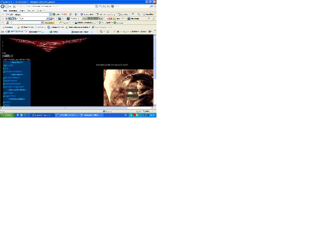Open the Bearbeiten menu
The height and width of the screenshot is (235, 313).
pos(13,11)
